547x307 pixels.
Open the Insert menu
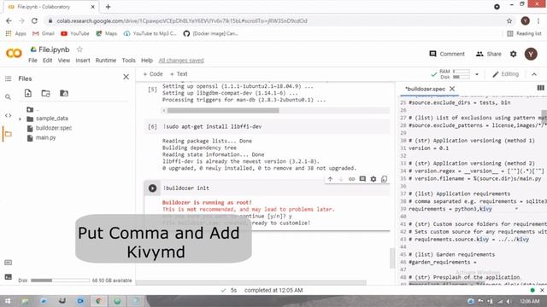tap(83, 61)
